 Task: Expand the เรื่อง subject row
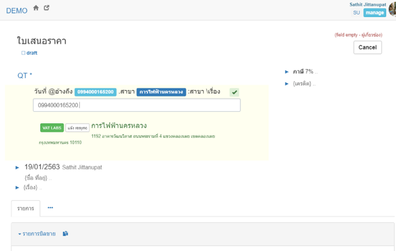18,187
